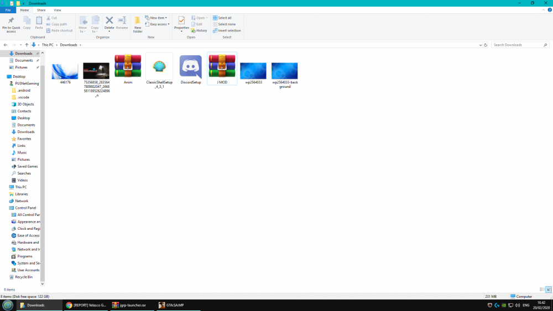The image size is (553, 311).
Task: Select the ClassicShellSetup_4_3_1 installer
Action: pos(159,71)
